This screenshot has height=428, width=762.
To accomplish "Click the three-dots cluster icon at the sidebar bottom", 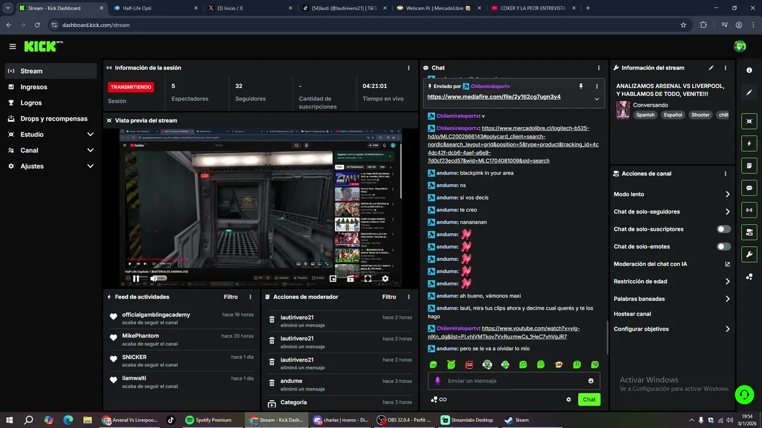I will tap(749, 276).
